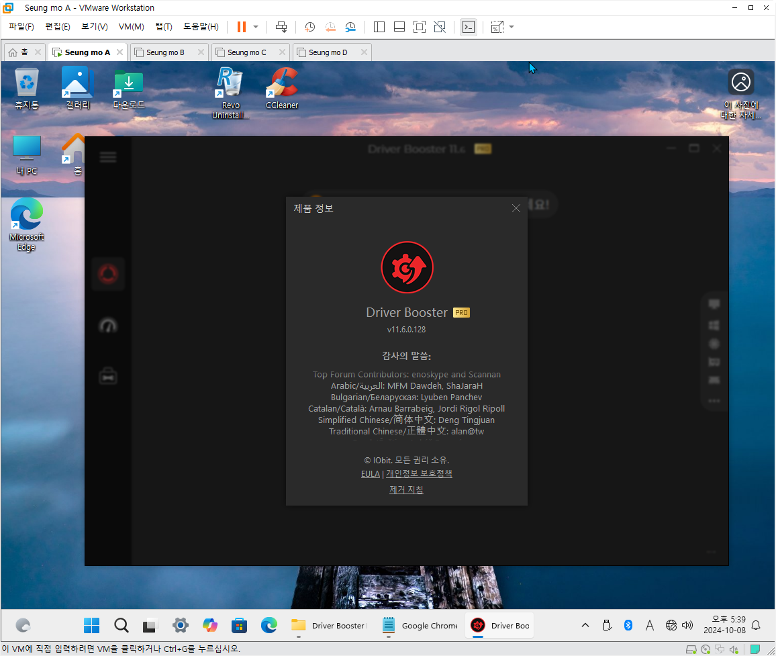The image size is (776, 656).
Task: Close the 제품 정보 dialog
Action: point(516,208)
